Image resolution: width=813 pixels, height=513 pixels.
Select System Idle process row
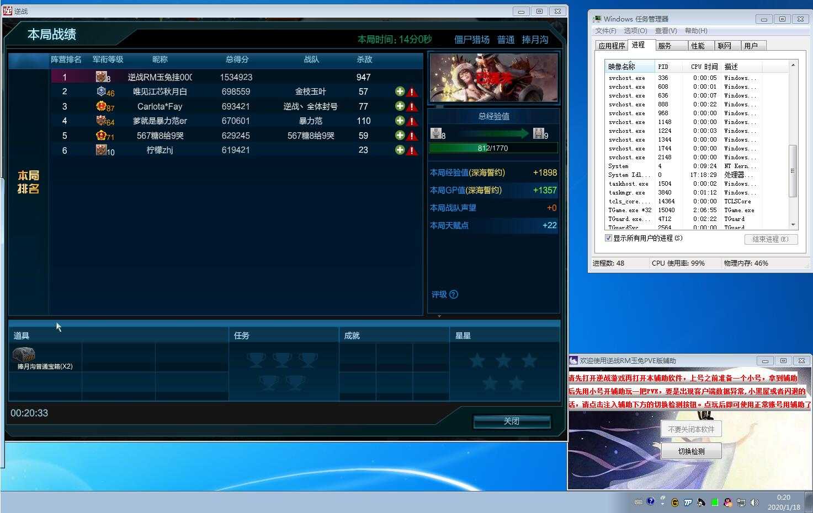pyautogui.click(x=697, y=175)
